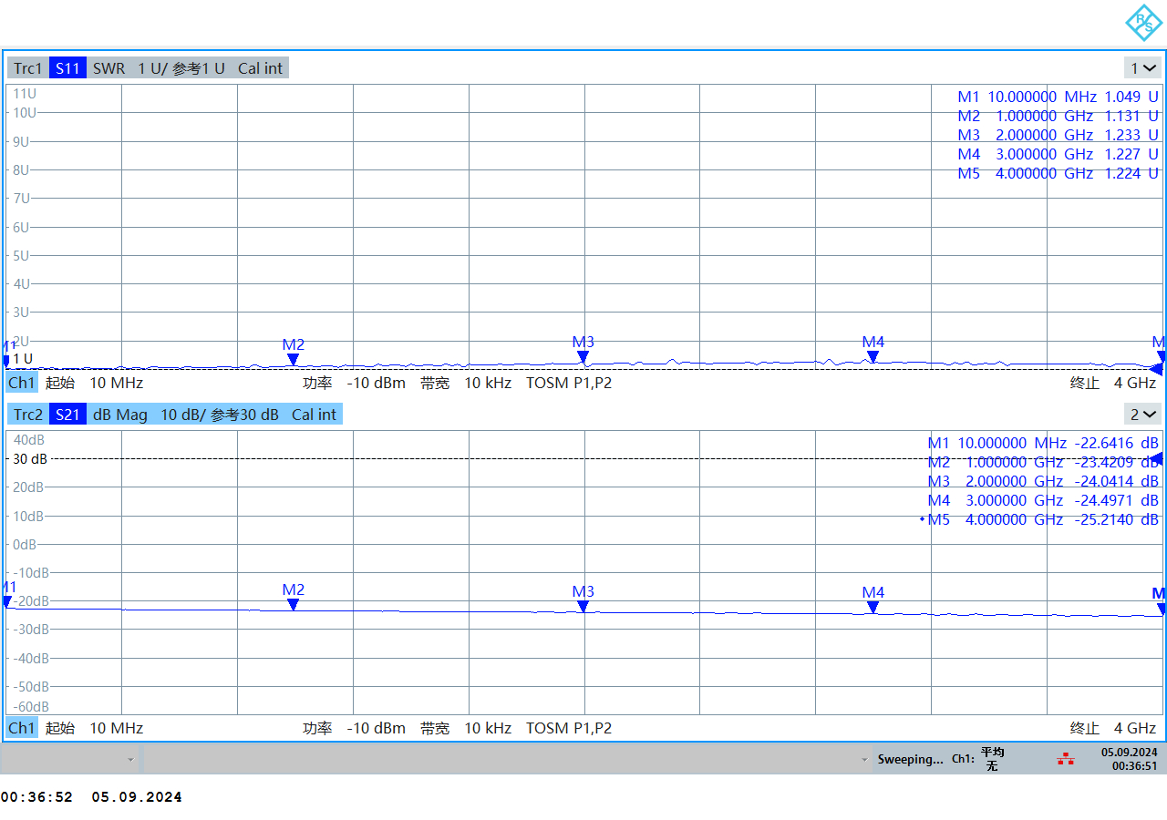Viewport: 1167px width, 820px height.
Task: Select marker M4 triangle on the SWR trace
Action: [873, 357]
